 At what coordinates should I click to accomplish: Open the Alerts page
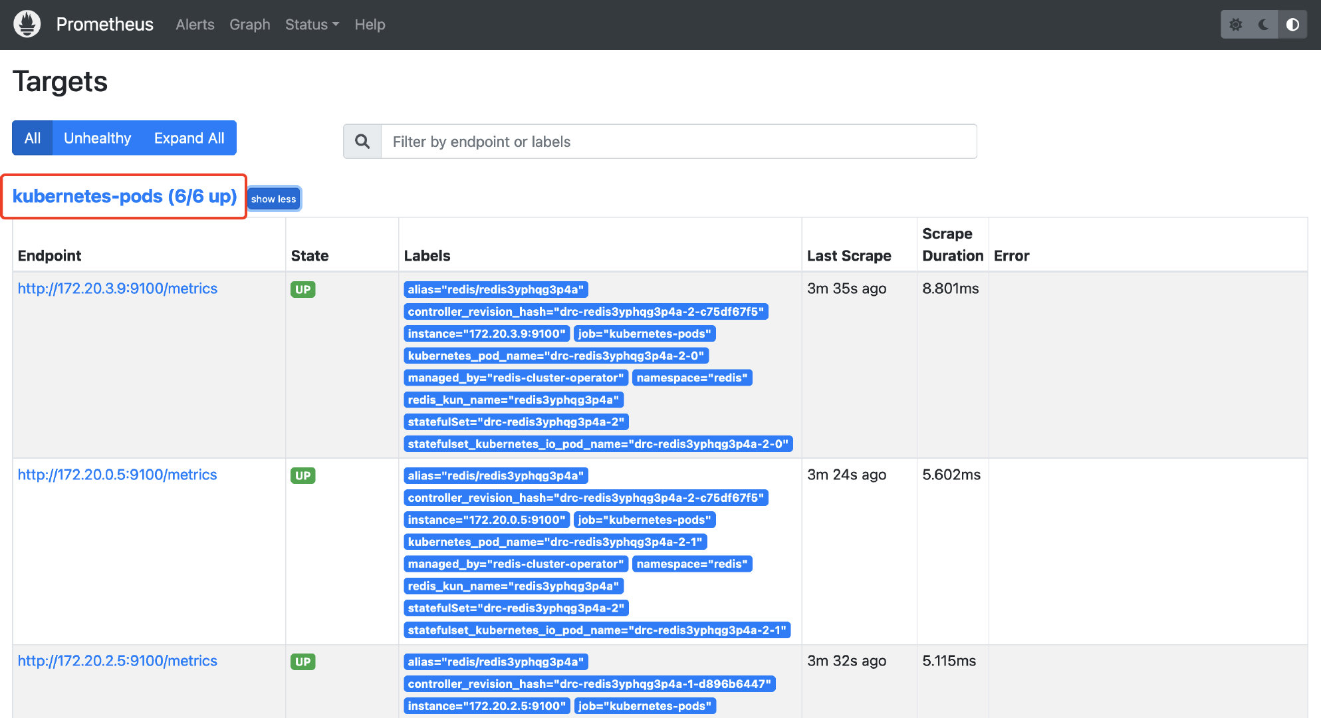pos(195,25)
